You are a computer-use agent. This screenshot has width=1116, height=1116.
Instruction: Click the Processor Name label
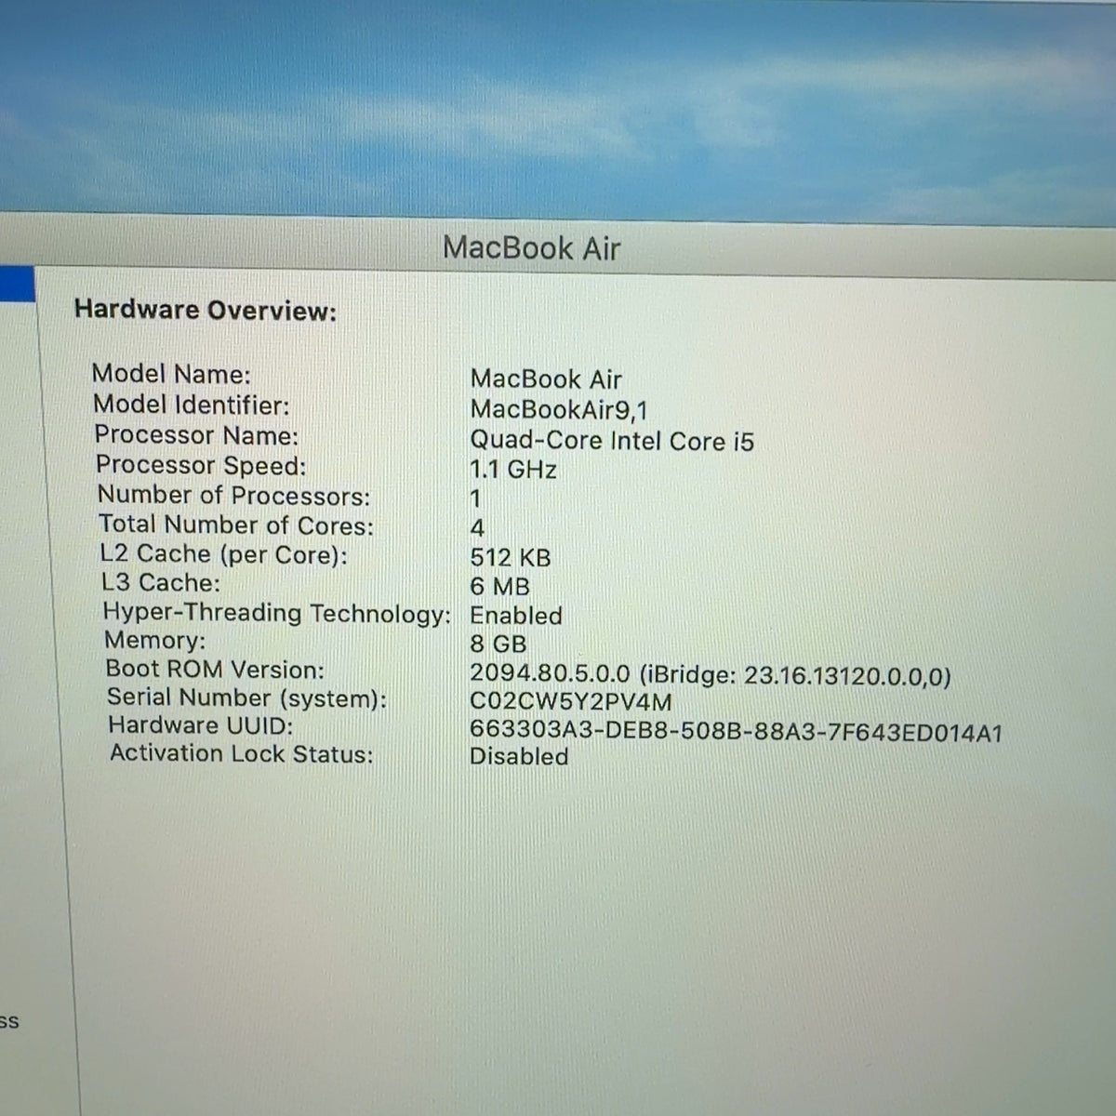(x=196, y=434)
